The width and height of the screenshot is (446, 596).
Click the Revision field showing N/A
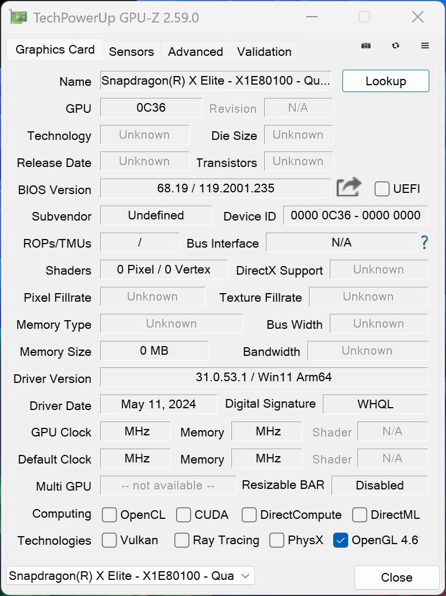(298, 108)
